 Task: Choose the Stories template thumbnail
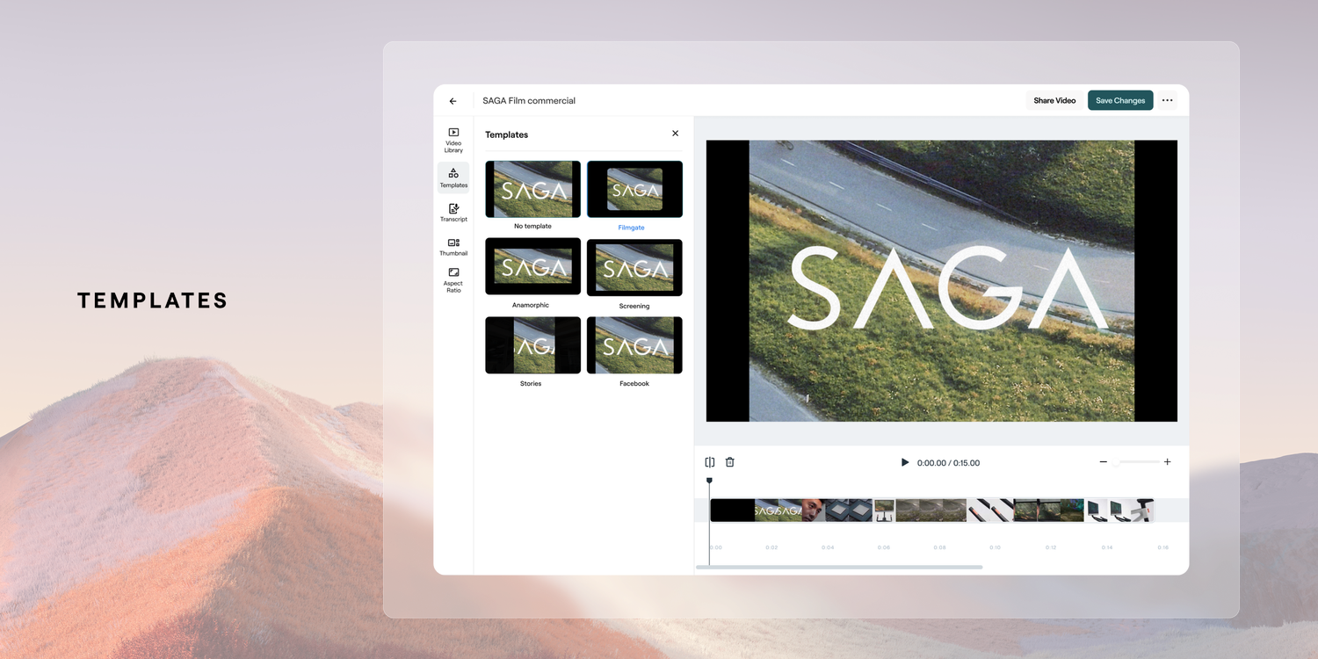pyautogui.click(x=532, y=345)
